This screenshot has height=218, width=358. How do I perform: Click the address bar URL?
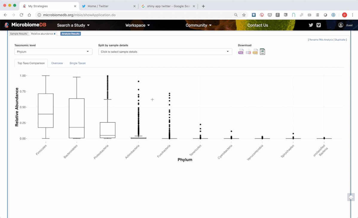click(x=79, y=15)
